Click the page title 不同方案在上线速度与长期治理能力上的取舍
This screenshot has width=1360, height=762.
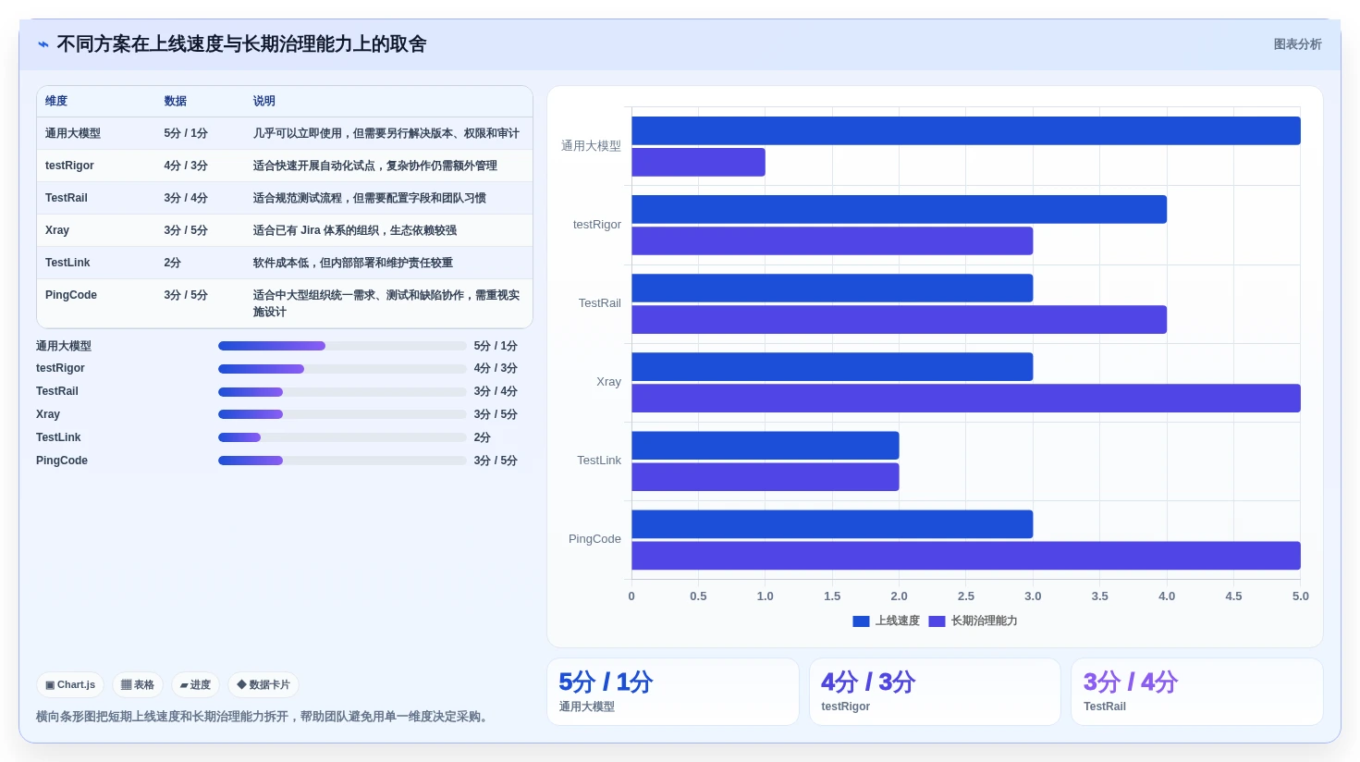(x=241, y=44)
